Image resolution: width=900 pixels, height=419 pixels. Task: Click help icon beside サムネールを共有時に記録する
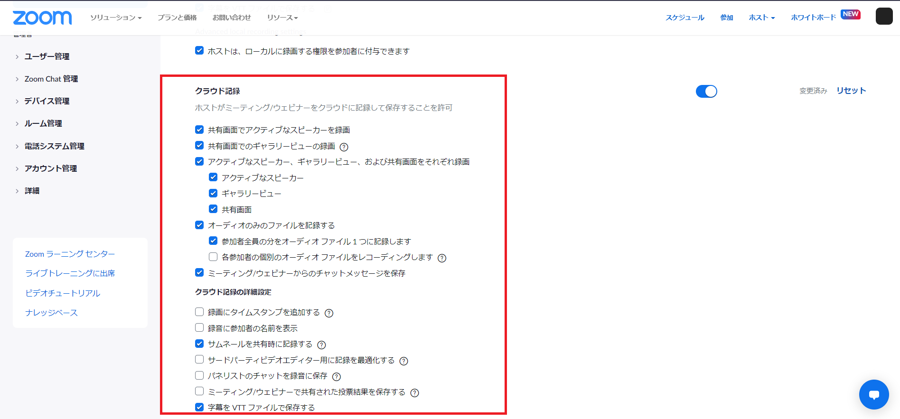click(x=321, y=345)
